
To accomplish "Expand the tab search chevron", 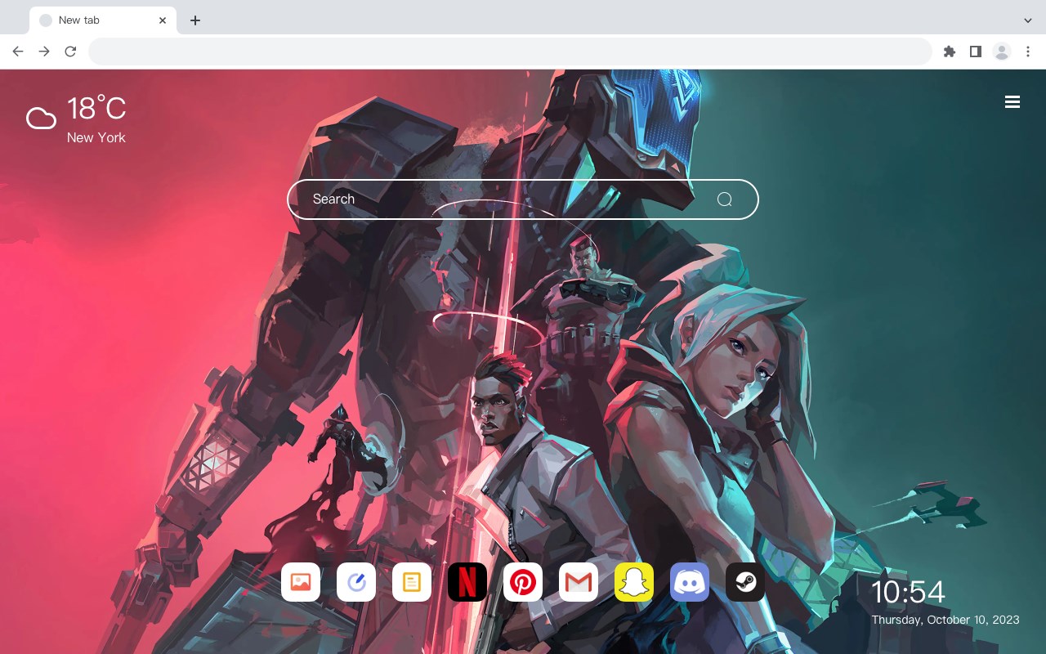I will click(x=1027, y=20).
